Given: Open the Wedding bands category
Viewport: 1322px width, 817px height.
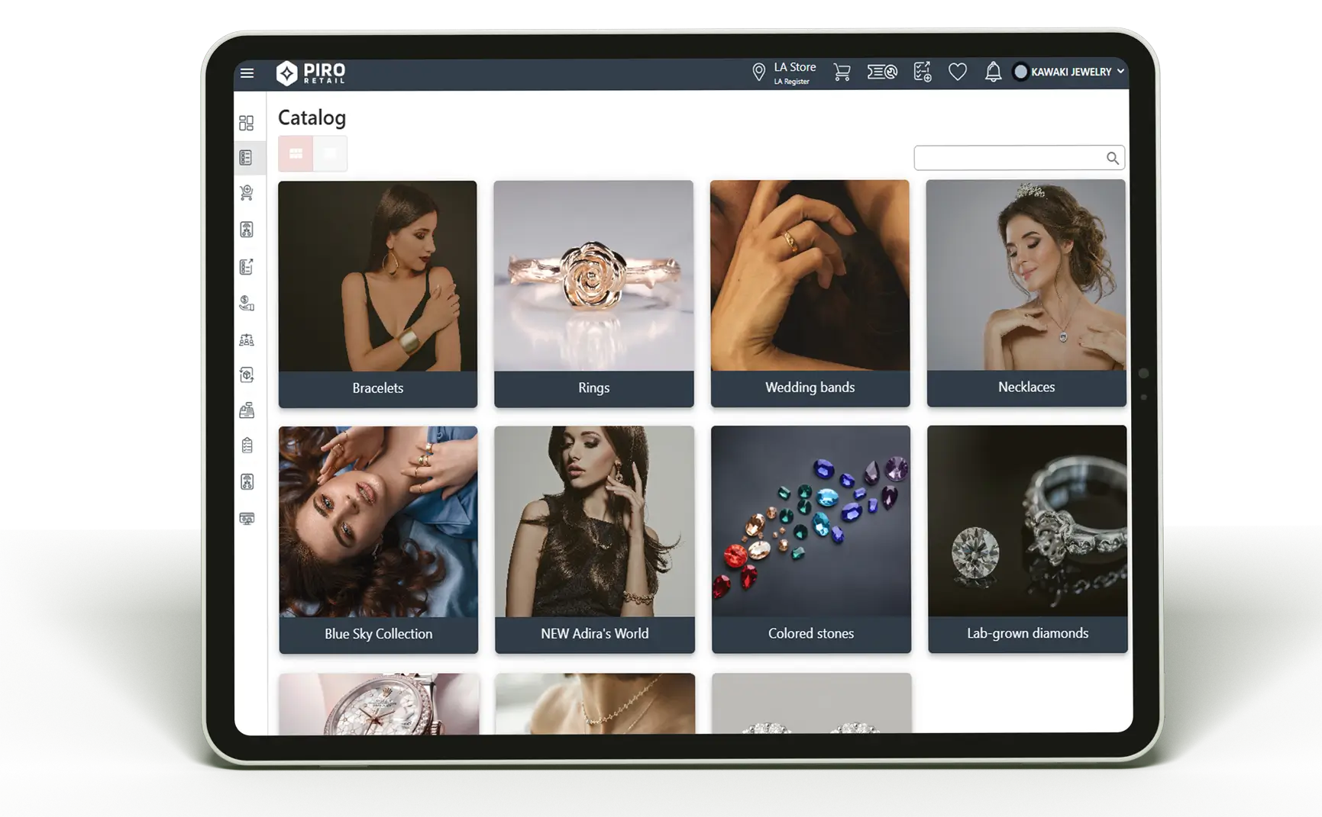Looking at the screenshot, I should (x=810, y=293).
